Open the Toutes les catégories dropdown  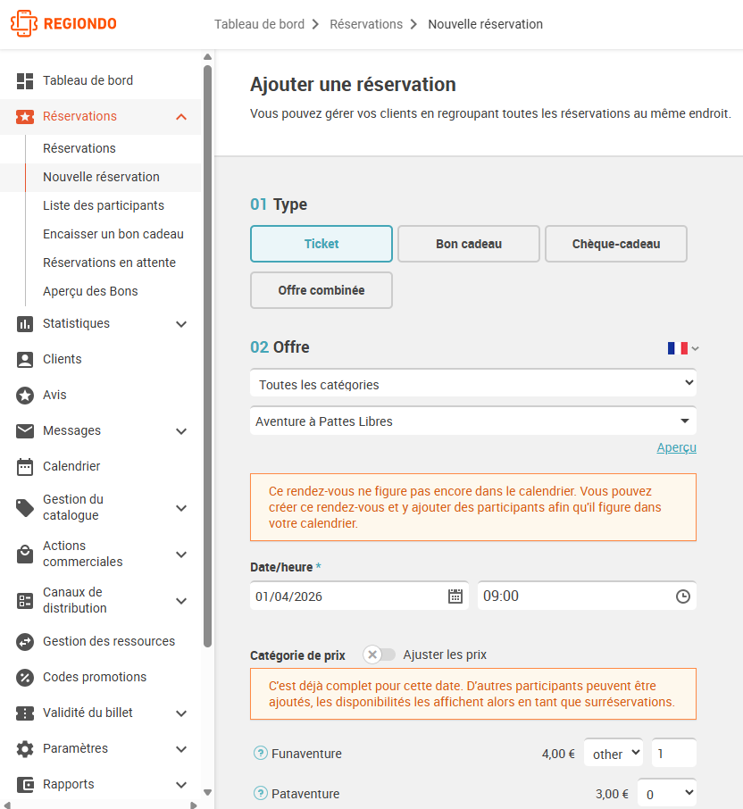pos(473,383)
